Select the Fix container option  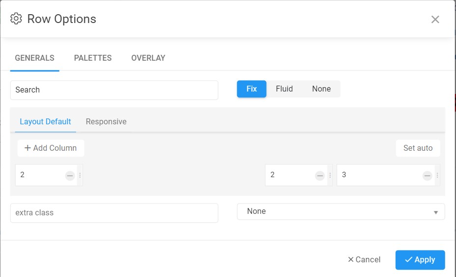252,89
